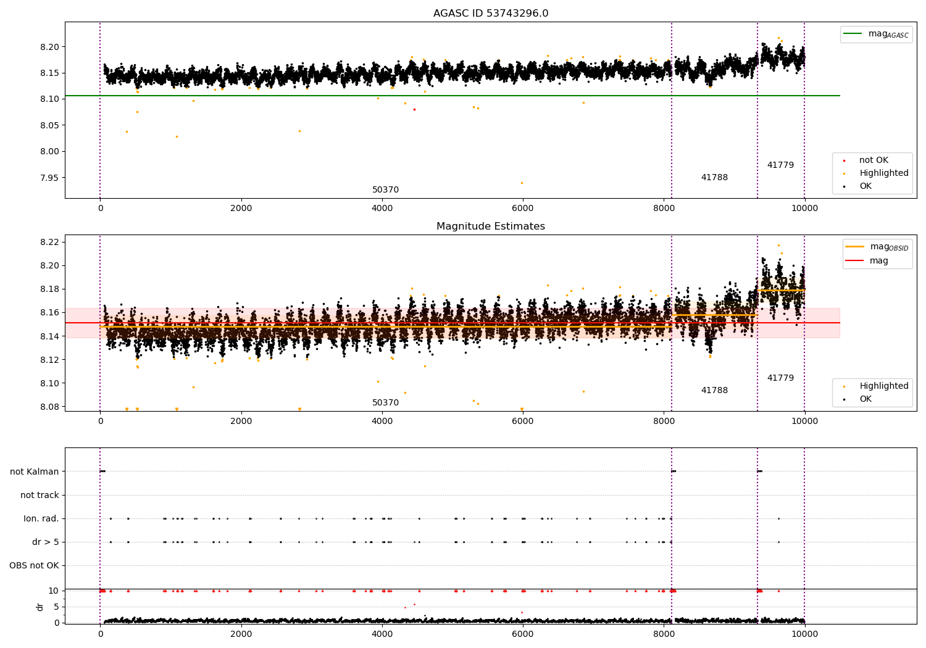Viewport: 926px width, 648px height.
Task: Click the 6000 x-tick under the middle plot
Action: [523, 422]
